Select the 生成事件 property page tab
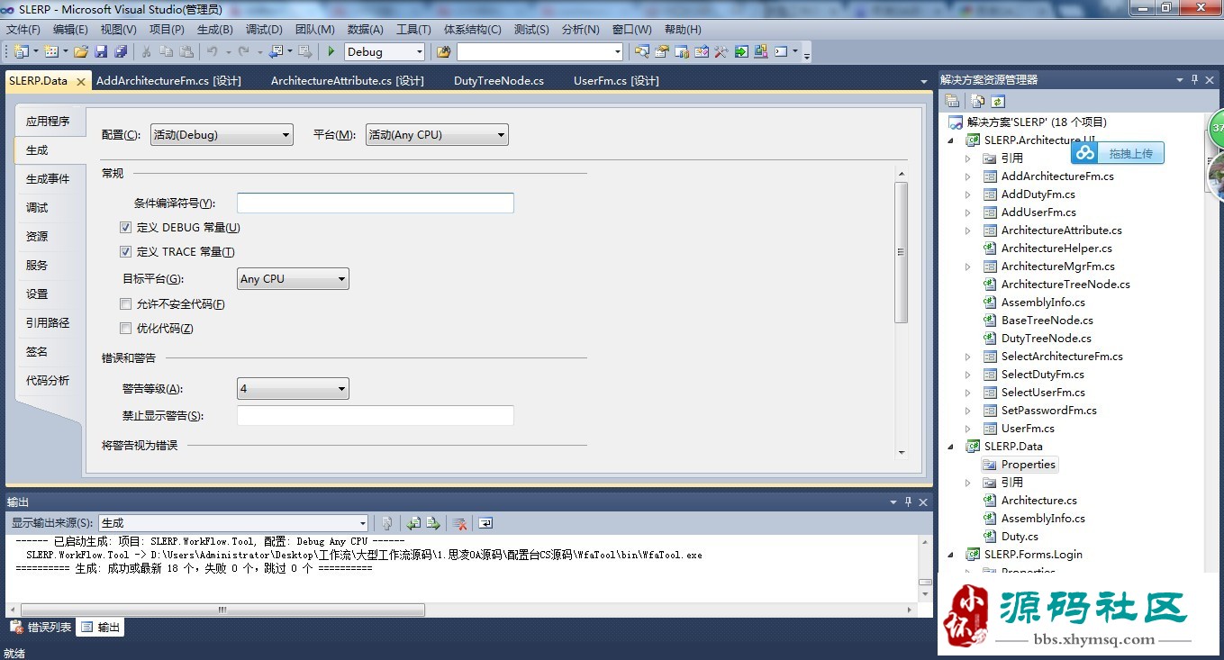 click(x=48, y=178)
